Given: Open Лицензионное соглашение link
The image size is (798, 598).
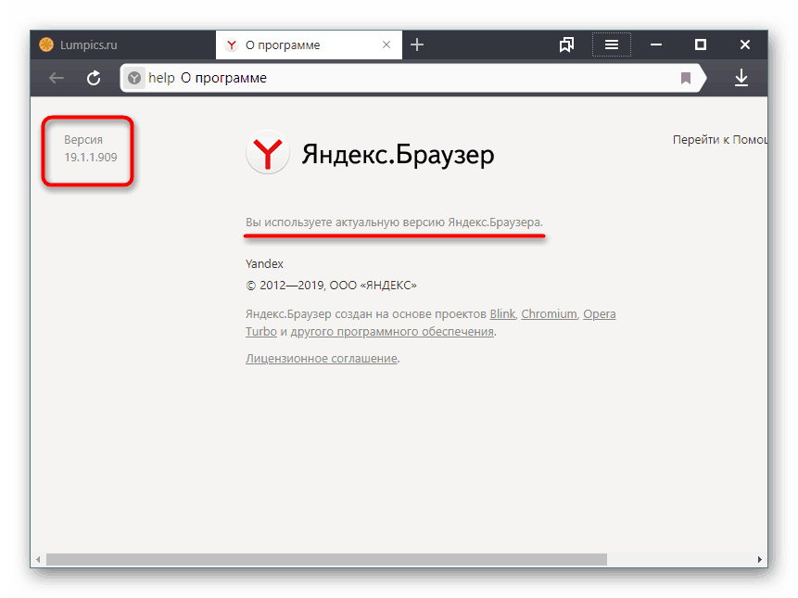Looking at the screenshot, I should [321, 358].
